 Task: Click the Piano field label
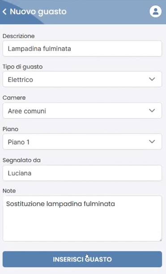(10, 129)
